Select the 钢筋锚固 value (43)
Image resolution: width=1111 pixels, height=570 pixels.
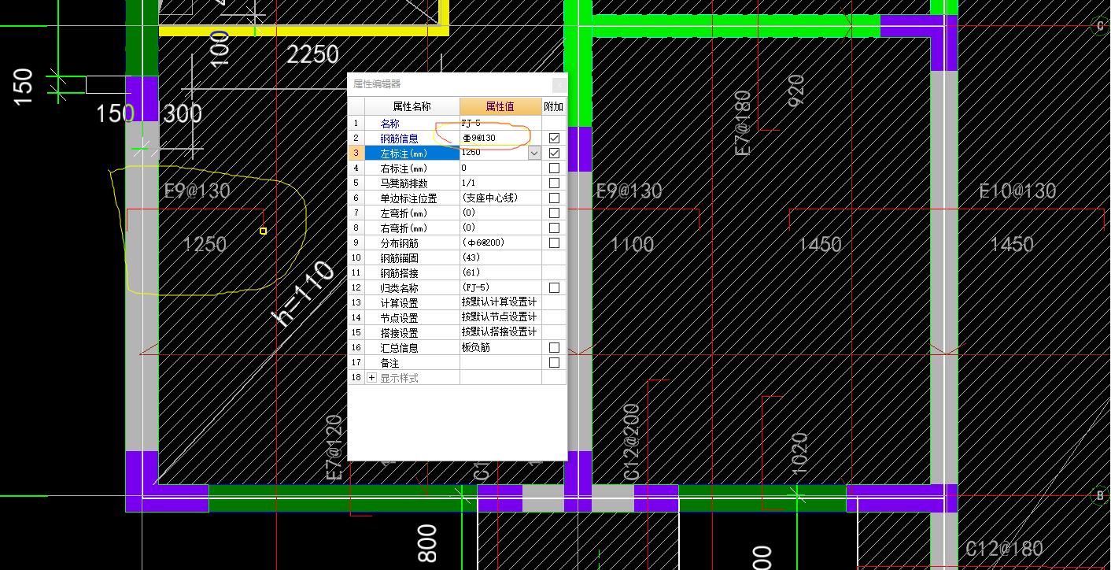(x=500, y=257)
